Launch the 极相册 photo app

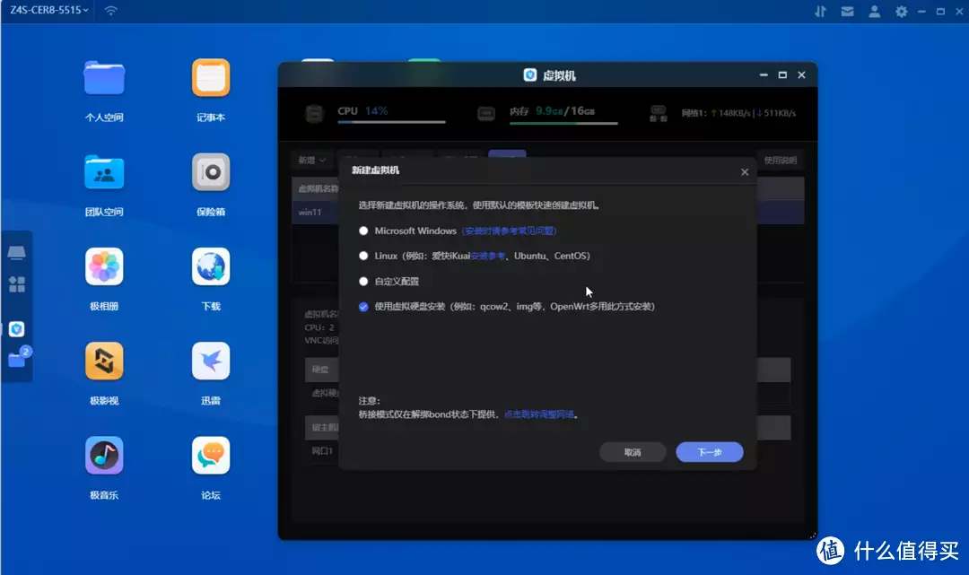104,266
